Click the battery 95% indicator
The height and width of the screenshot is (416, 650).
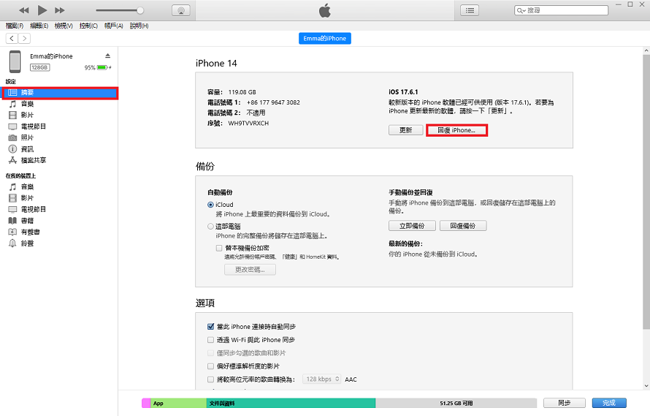tap(98, 67)
